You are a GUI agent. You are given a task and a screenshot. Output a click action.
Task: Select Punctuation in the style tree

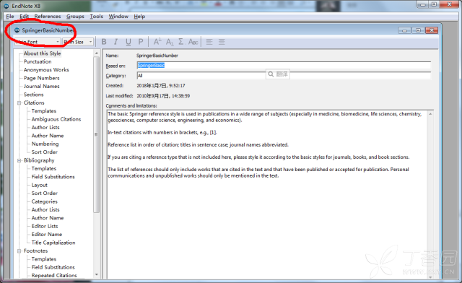[x=38, y=61]
